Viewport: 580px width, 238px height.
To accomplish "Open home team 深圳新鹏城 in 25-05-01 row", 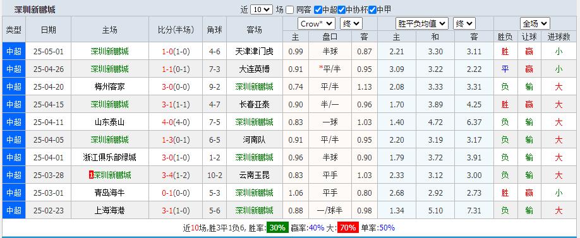I will 109,51.
